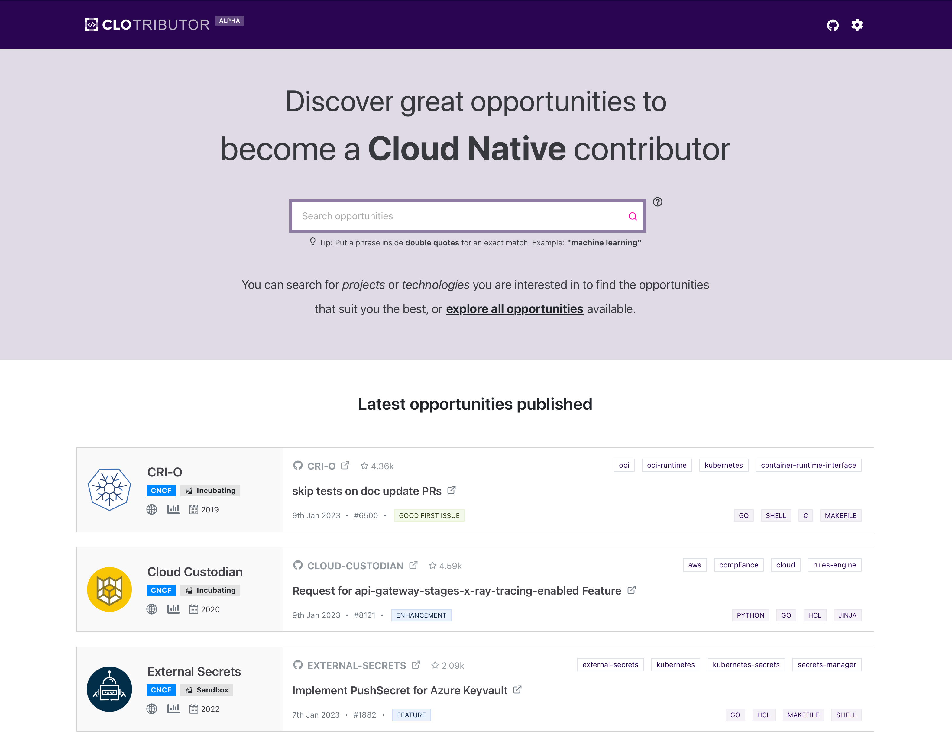Select the PYTHON language tag
952x736 pixels.
(x=750, y=615)
